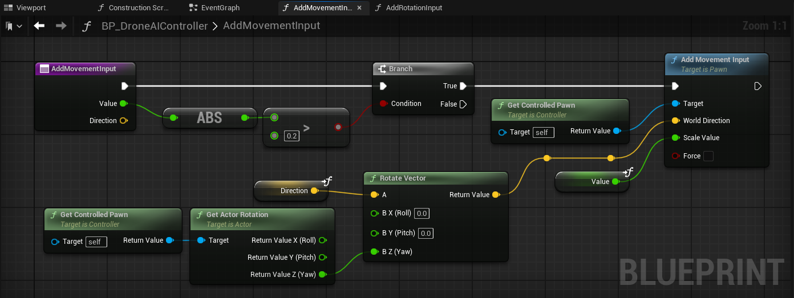Close the AddMovementInput tab
This screenshot has width=794, height=298.
pyautogui.click(x=359, y=8)
